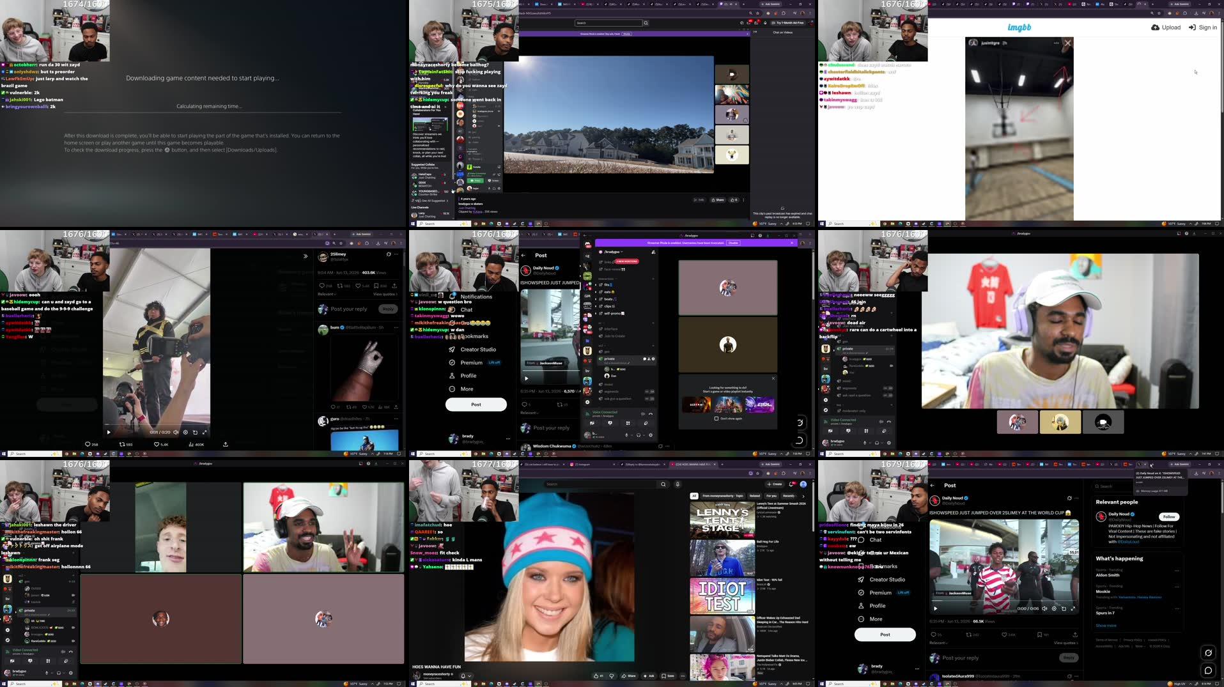Click the search field above the Twitch clip
1224x687 pixels.
(x=608, y=23)
